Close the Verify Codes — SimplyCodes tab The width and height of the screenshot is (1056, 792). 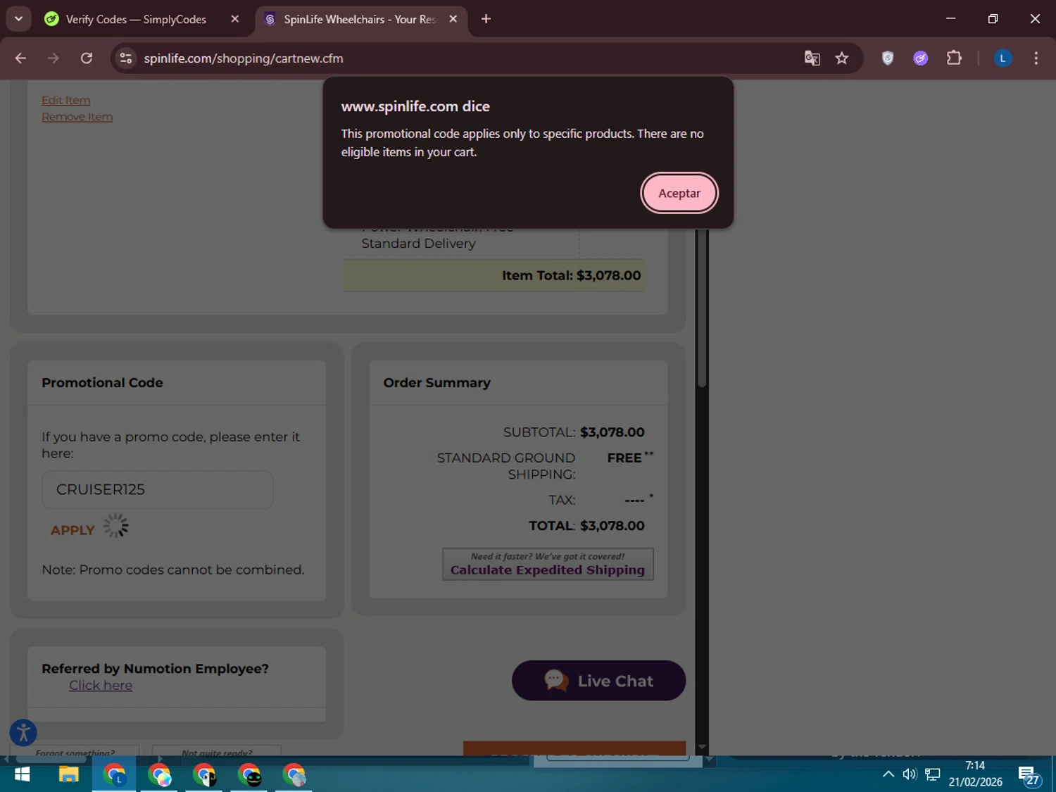(x=235, y=19)
